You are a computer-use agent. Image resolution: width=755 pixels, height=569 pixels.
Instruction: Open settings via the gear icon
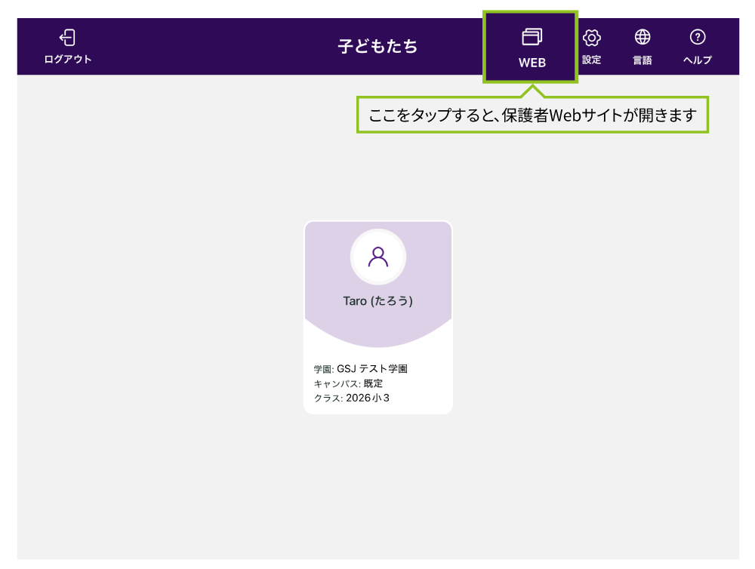coord(591,38)
